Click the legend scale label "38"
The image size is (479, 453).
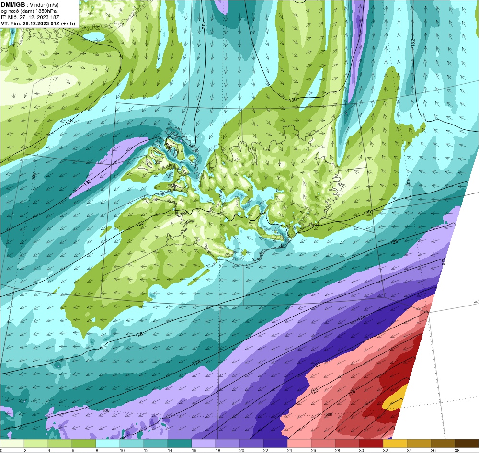(x=457, y=450)
